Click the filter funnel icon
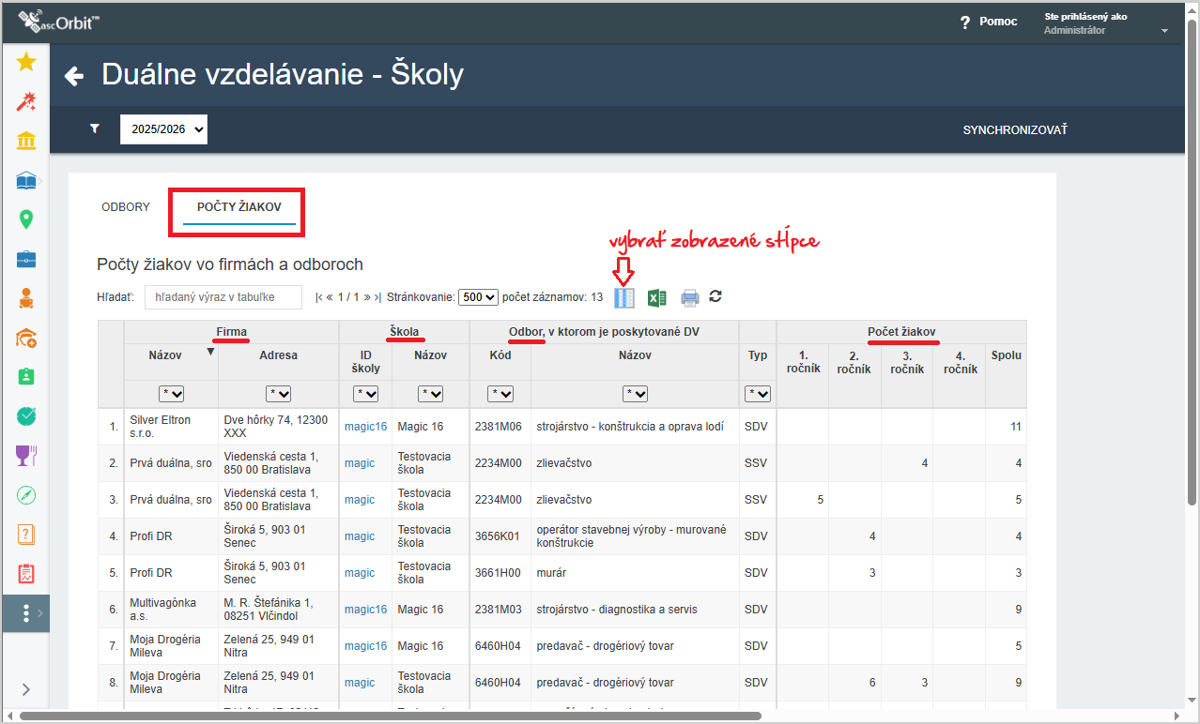 coord(95,129)
